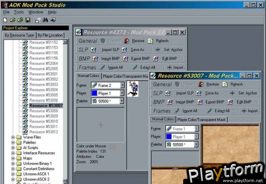
Task: Click Unknown Binary 1 folder
Action: pos(37,163)
